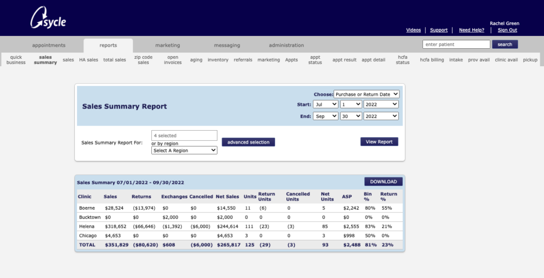Expand the Select A Region dropdown
This screenshot has width=544, height=278.
(x=184, y=150)
